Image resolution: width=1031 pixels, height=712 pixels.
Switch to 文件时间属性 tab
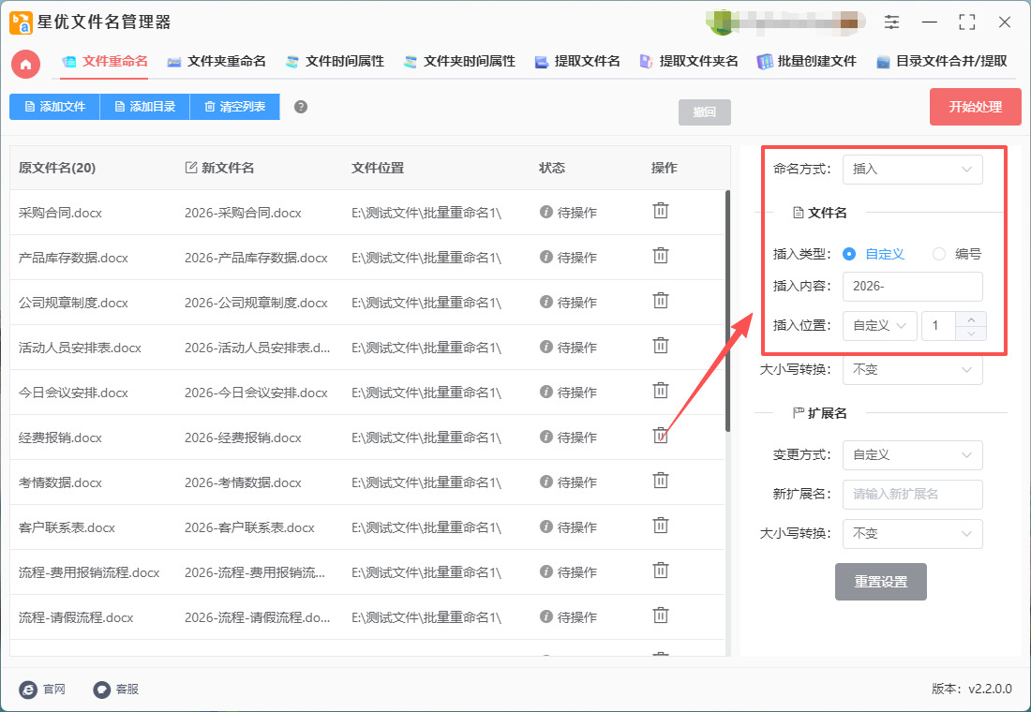point(335,62)
